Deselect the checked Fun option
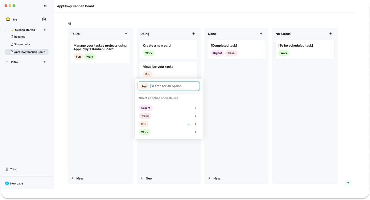The height and width of the screenshot is (200, 370). pos(144,124)
